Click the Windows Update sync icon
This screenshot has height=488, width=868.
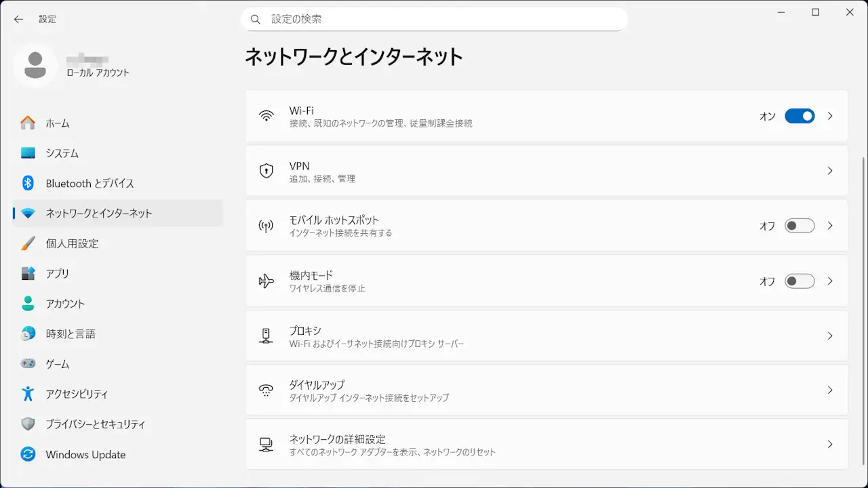pyautogui.click(x=28, y=454)
